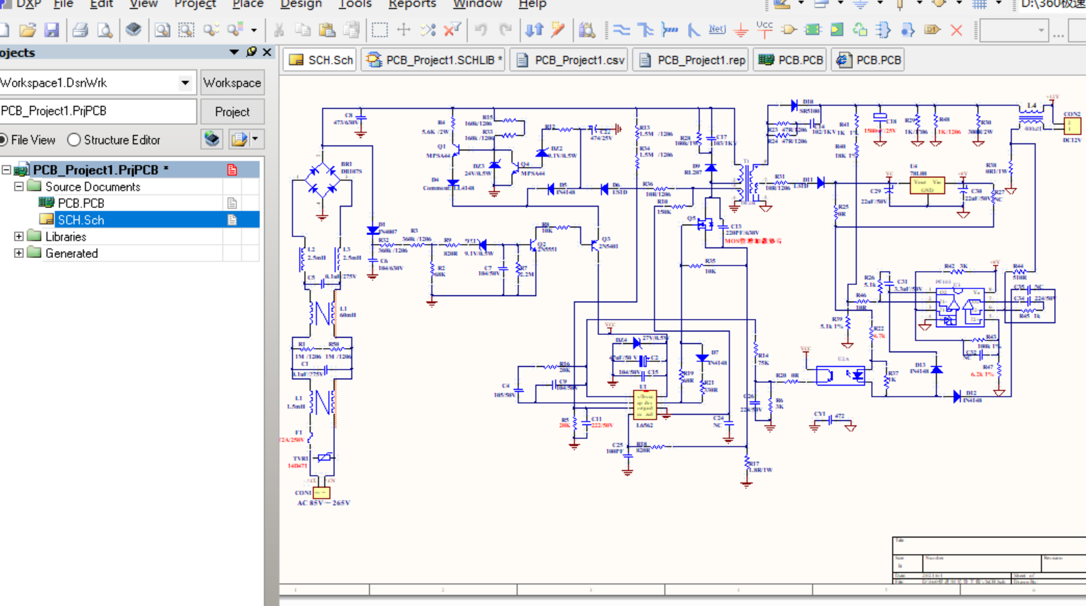1086x606 pixels.
Task: Select SCH.Sch in the project tree
Action: coord(80,220)
